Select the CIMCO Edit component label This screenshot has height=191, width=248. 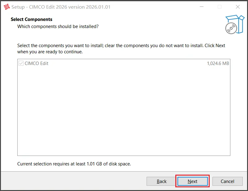click(36, 63)
